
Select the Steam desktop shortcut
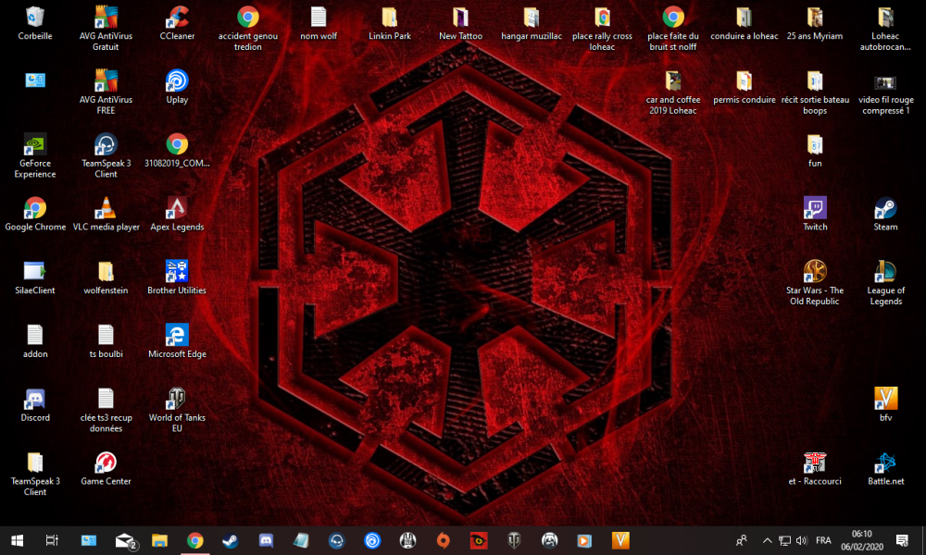[x=885, y=215]
